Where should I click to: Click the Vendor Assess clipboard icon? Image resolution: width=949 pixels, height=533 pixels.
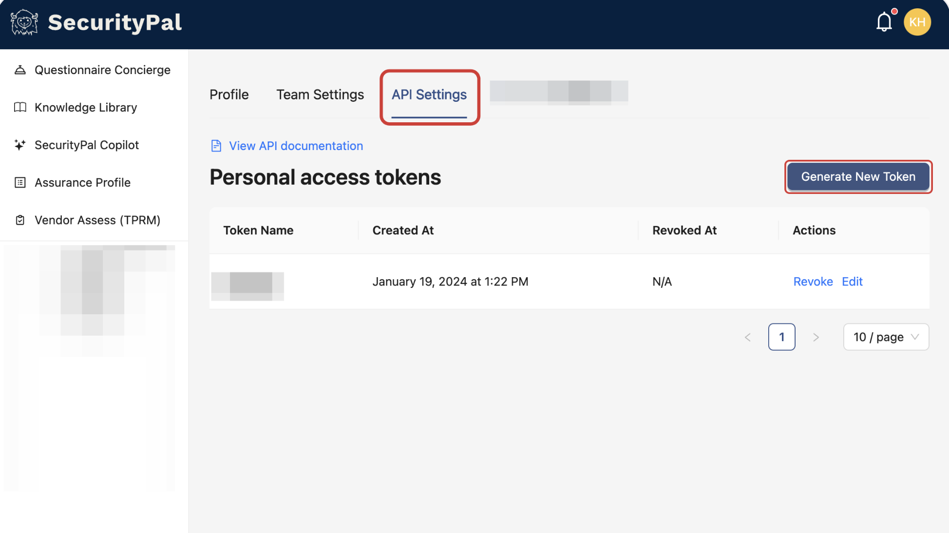click(20, 220)
